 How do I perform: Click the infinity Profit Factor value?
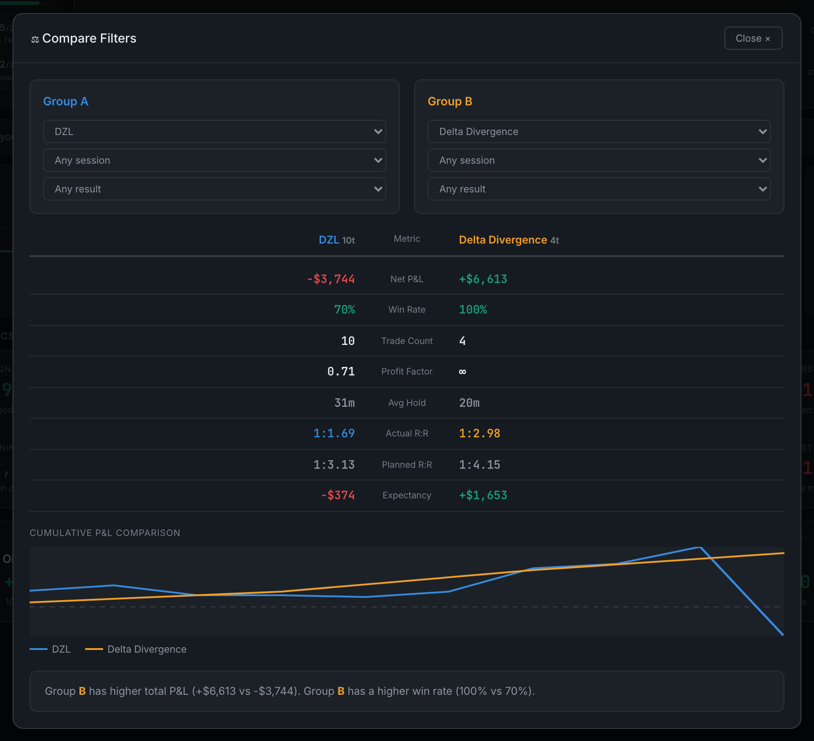tap(463, 371)
